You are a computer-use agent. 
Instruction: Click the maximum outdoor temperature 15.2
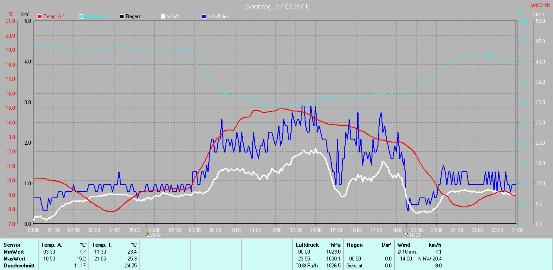[x=81, y=258]
